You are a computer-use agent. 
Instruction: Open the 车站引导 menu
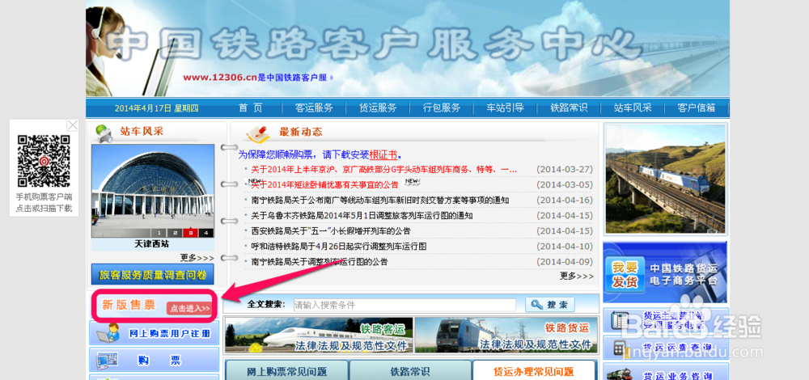pos(505,108)
